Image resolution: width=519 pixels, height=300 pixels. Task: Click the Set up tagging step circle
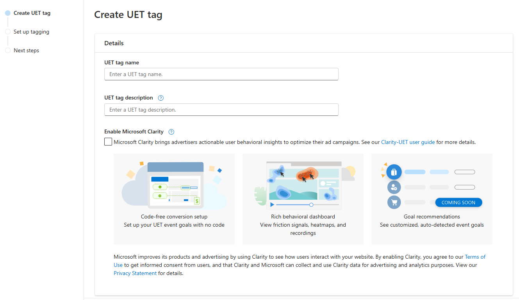7,32
